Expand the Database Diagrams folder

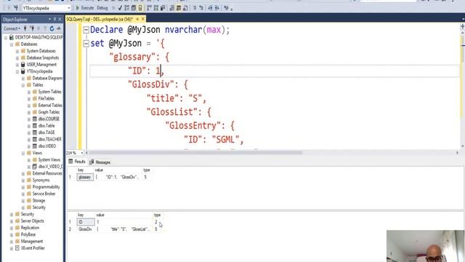click(x=23, y=79)
